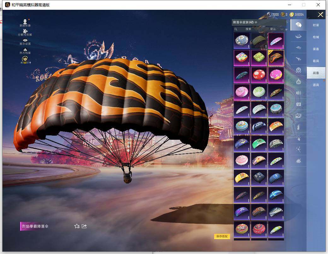Expand the 降落伞皮肤 (42) header chevron
This screenshot has height=254, width=328.
(256, 22)
